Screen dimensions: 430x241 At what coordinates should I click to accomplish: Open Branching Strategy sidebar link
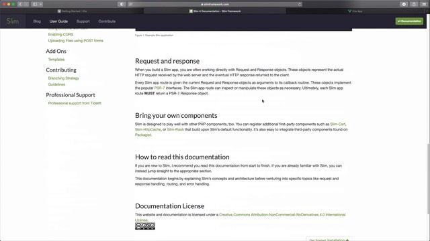(x=64, y=78)
